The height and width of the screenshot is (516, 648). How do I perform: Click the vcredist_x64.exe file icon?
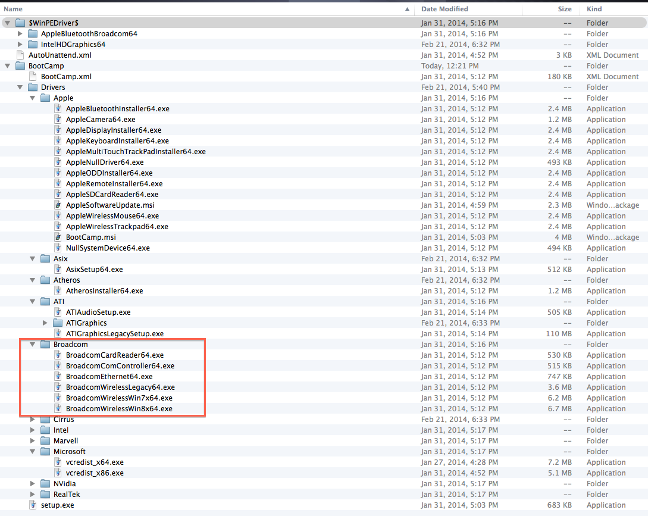pos(58,462)
